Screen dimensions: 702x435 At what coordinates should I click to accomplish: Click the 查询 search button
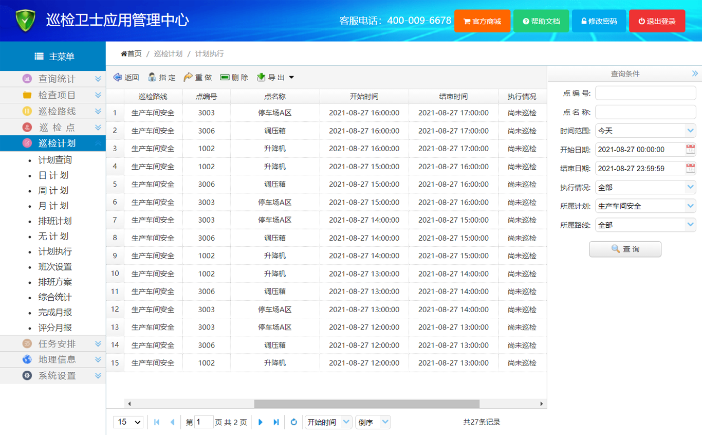(625, 249)
